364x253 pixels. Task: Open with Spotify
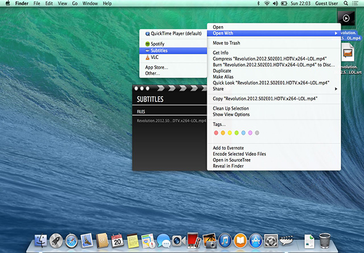[x=173, y=44]
